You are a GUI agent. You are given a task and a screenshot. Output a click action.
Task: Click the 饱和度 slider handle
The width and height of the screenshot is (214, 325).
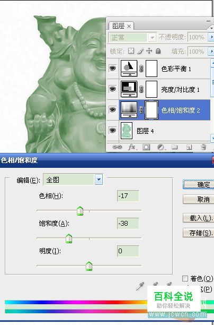69,238
